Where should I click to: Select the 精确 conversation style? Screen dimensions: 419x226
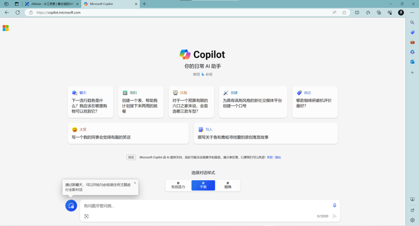[228, 186]
